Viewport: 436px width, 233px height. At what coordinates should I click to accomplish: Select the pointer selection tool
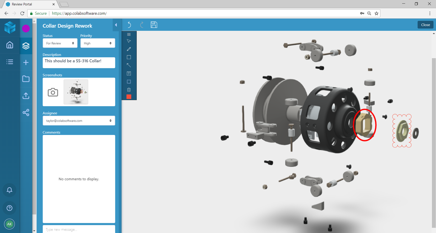(x=129, y=41)
